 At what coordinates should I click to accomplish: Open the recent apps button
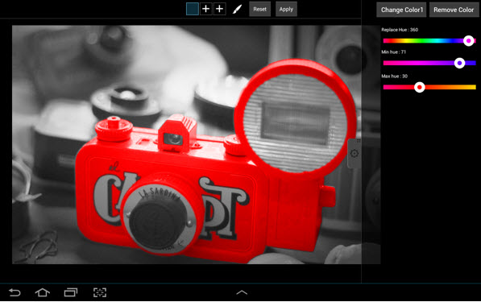coord(71,292)
